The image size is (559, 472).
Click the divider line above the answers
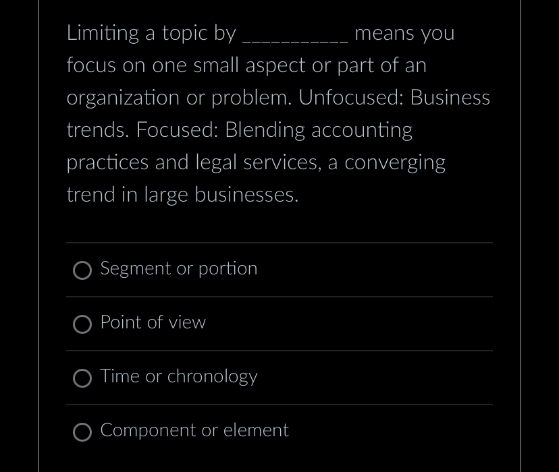[279, 244]
